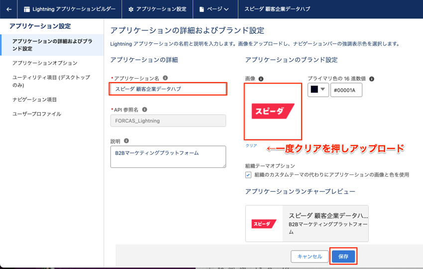Select ユーザープロファイル in sidebar
The height and width of the screenshot is (269, 423).
pos(37,114)
